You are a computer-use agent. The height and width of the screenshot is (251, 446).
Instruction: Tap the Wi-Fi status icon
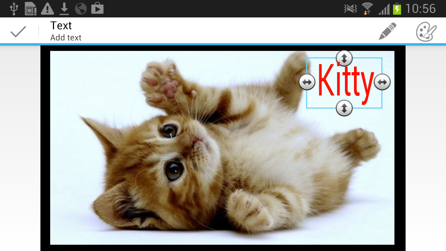(x=367, y=9)
